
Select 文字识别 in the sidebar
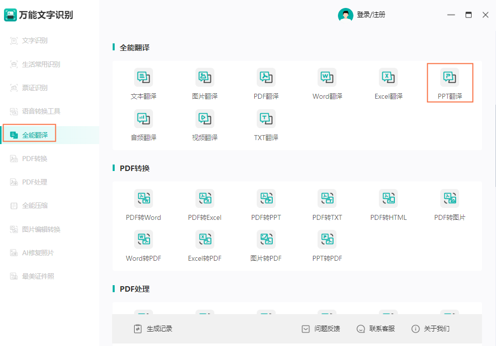click(49, 40)
